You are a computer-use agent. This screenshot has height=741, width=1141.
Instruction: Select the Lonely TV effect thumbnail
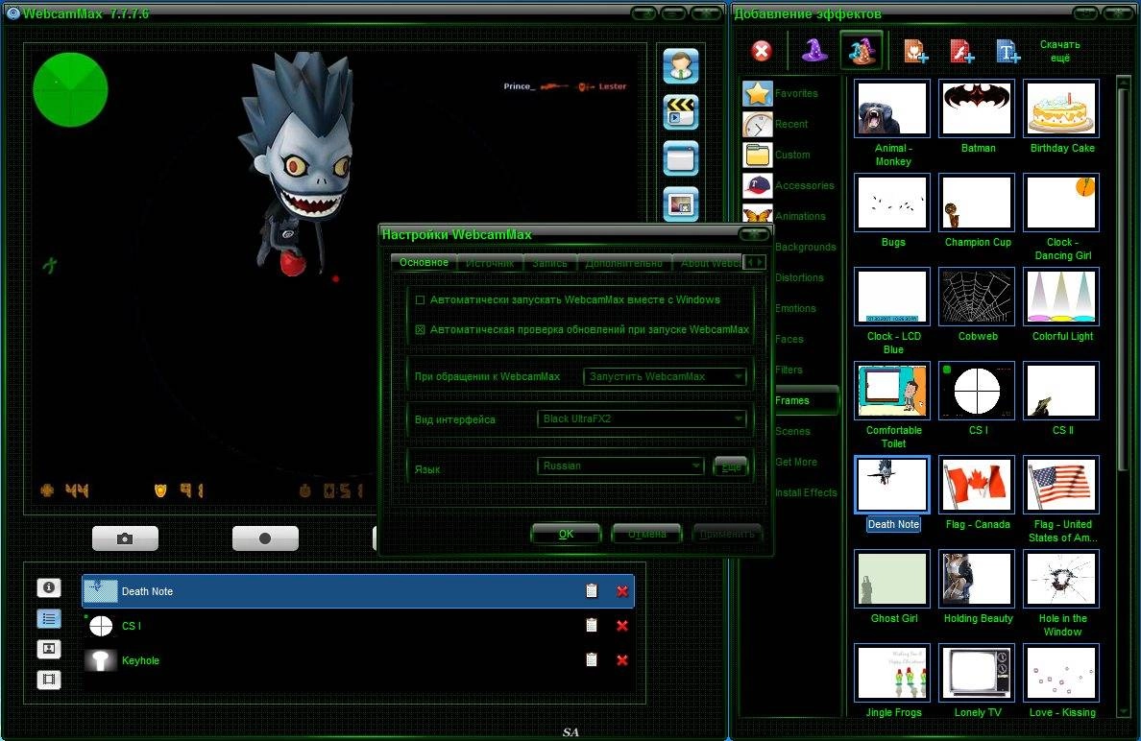(977, 673)
